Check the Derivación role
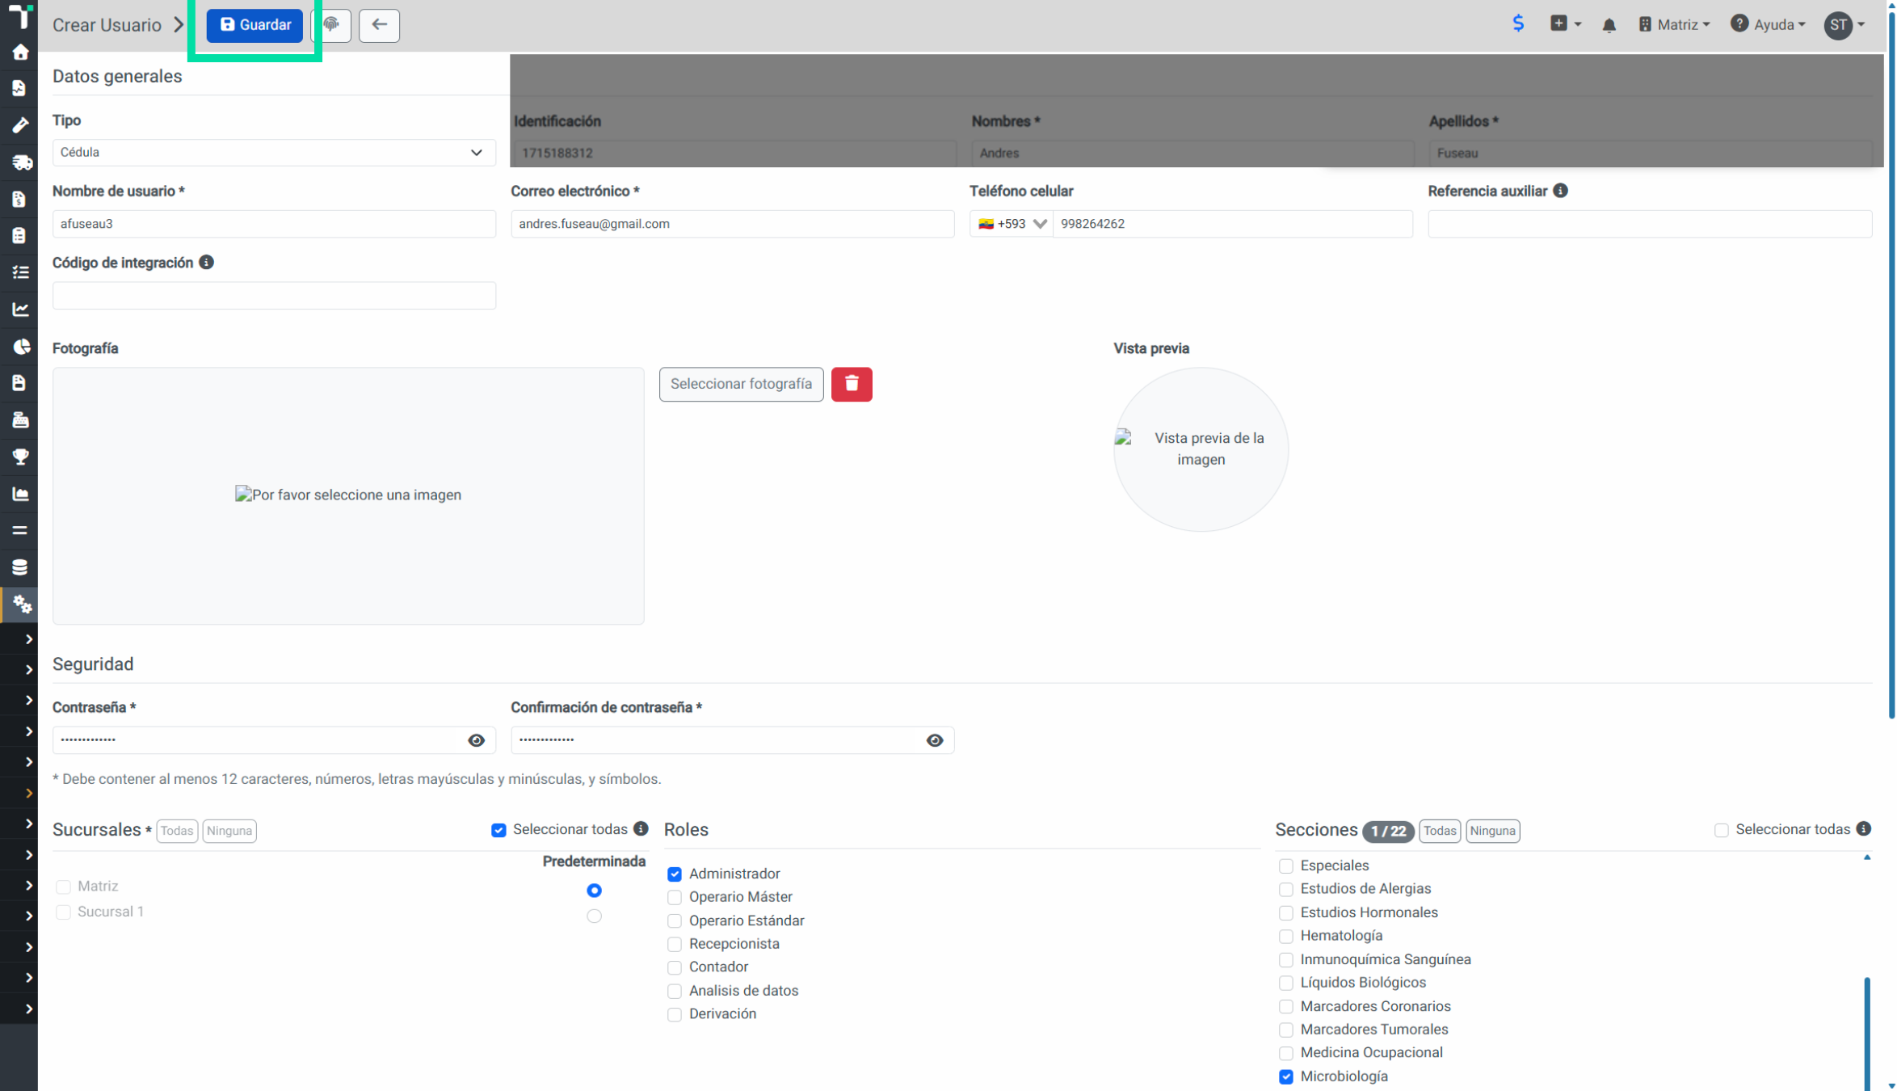The width and height of the screenshot is (1897, 1091). (x=675, y=1014)
